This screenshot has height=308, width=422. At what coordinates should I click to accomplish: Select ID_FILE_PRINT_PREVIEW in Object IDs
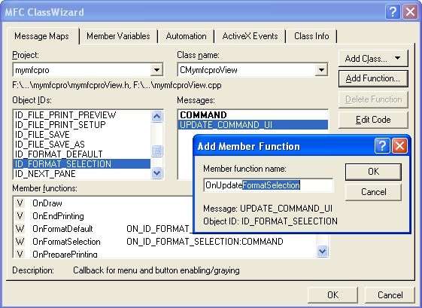click(82, 115)
